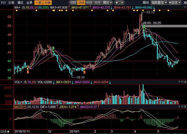
Task: Click the 画线 draw line button
Action: (146, 3)
